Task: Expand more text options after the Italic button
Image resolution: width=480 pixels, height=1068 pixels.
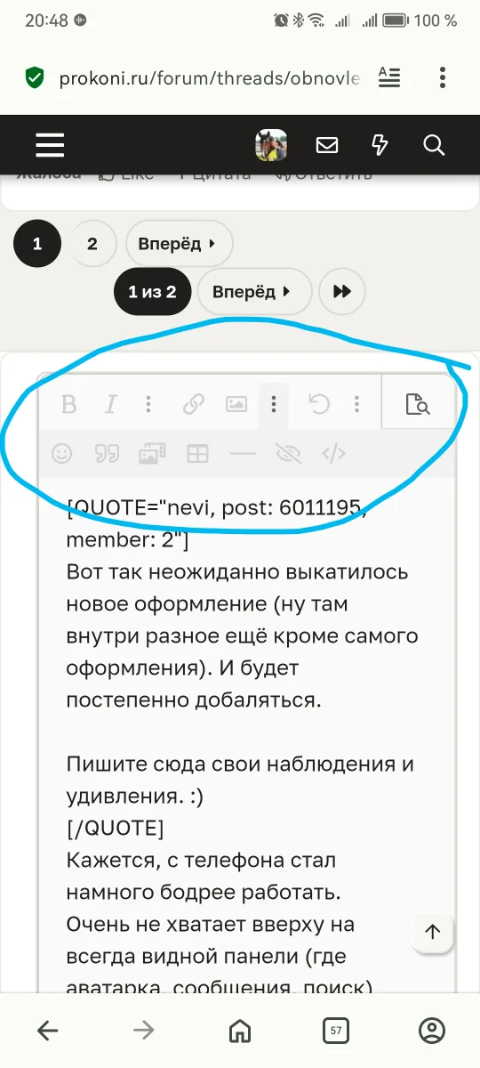Action: (x=148, y=405)
